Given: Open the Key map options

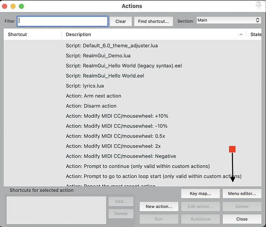Looking at the screenshot, I should [x=201, y=193].
